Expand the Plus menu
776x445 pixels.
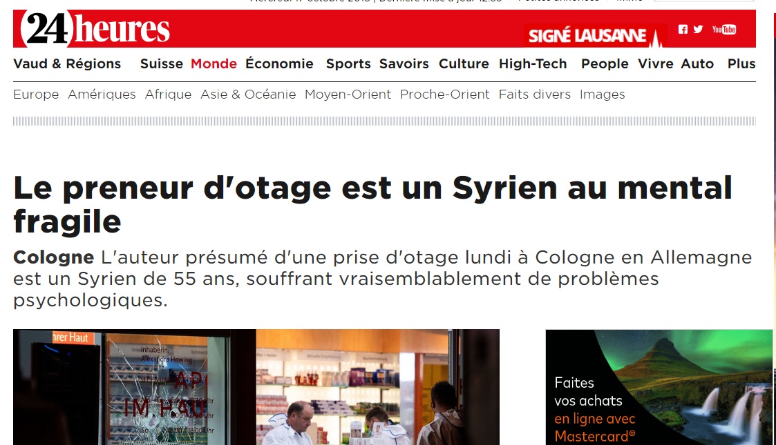(x=741, y=63)
